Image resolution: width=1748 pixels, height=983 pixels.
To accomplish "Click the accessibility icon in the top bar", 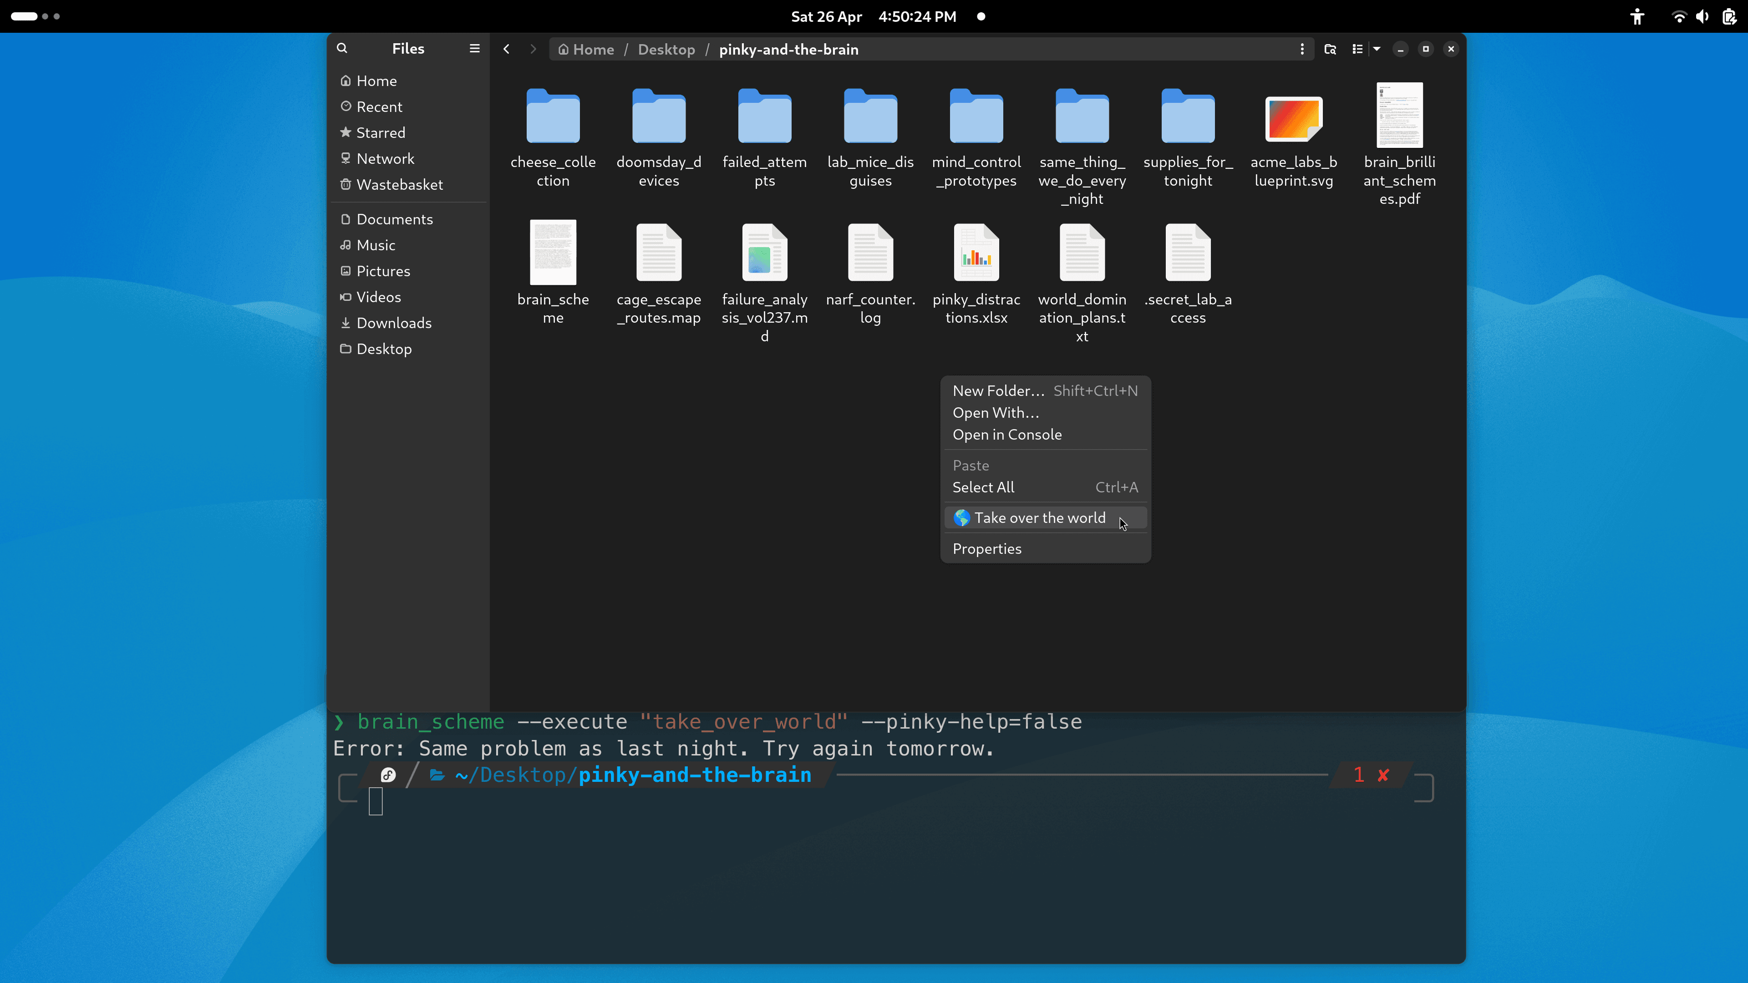I will coord(1637,16).
